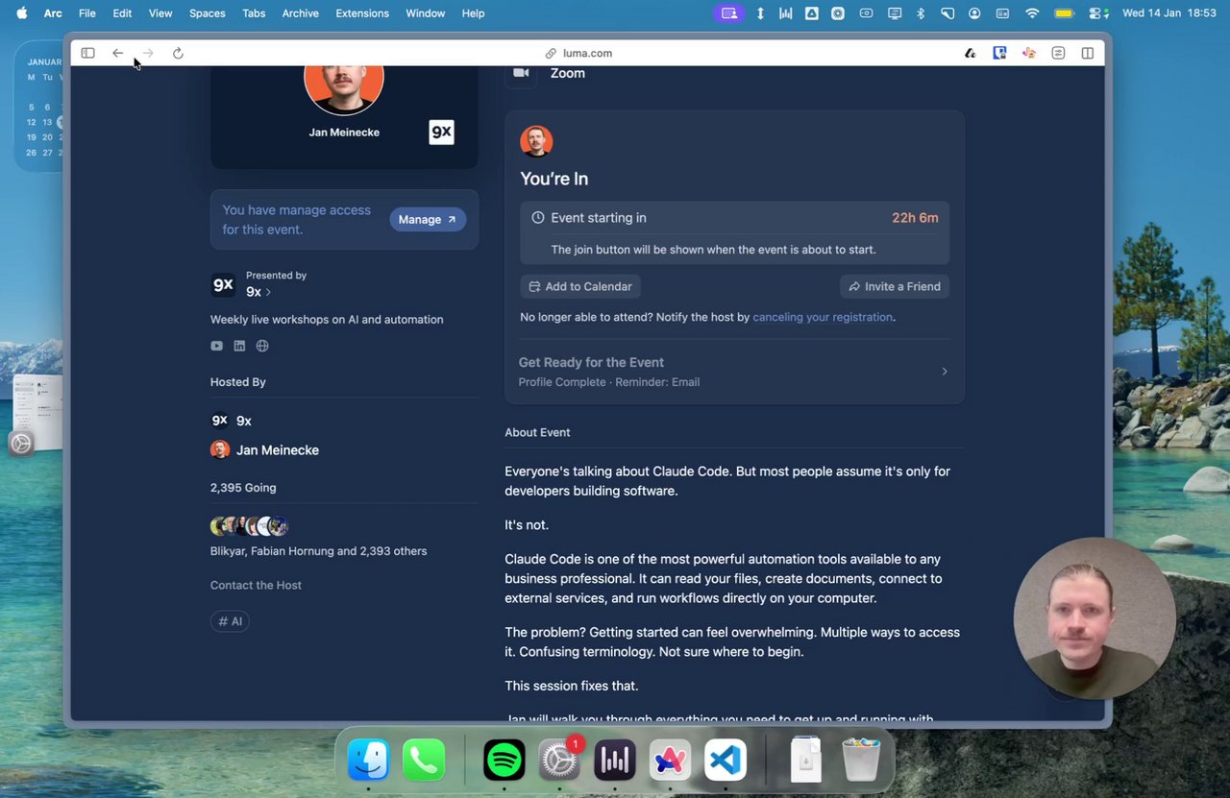Go back with the left arrow button
This screenshot has width=1230, height=798.
tap(117, 53)
